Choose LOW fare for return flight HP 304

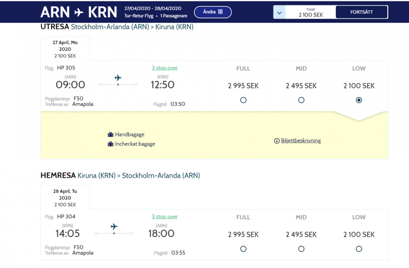pos(359,249)
